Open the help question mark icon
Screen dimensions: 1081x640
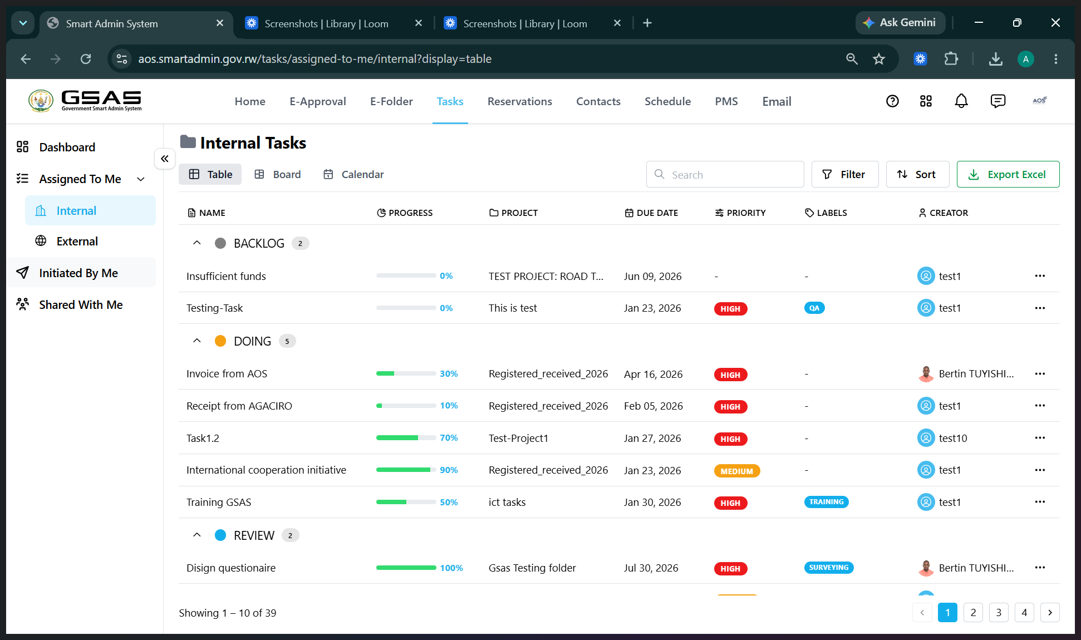coord(892,101)
